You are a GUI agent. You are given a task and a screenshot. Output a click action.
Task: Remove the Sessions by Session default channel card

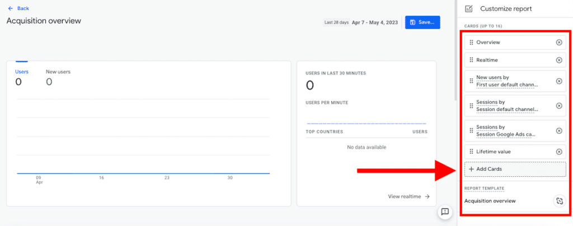pos(559,106)
